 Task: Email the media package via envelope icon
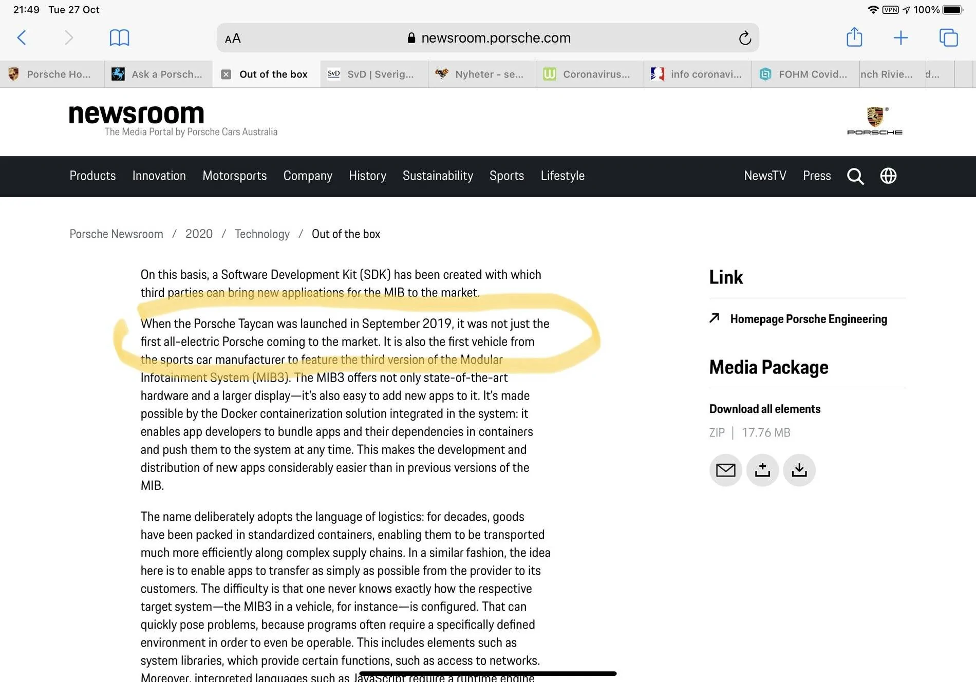tap(725, 470)
